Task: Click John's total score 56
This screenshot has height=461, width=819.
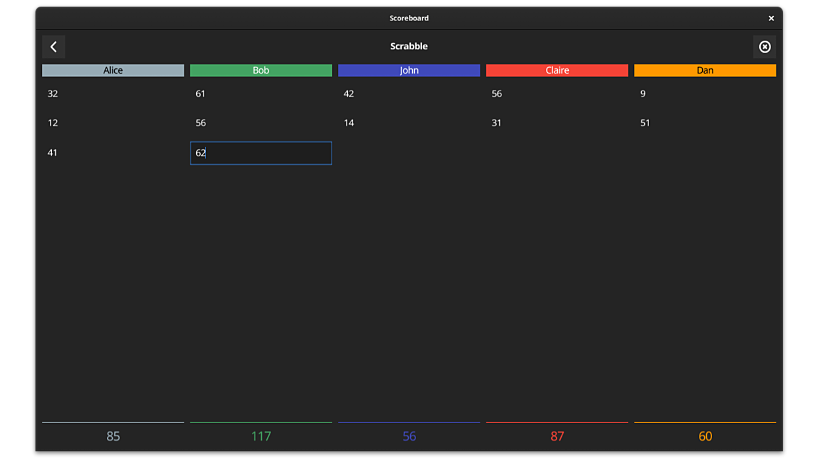Action: [x=409, y=436]
